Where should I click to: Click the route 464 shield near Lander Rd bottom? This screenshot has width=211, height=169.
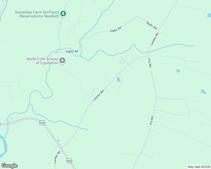pos(69,161)
